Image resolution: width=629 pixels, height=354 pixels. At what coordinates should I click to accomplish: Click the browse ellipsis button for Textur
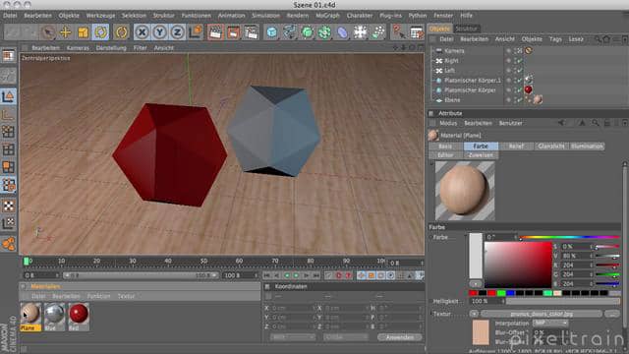(x=612, y=314)
